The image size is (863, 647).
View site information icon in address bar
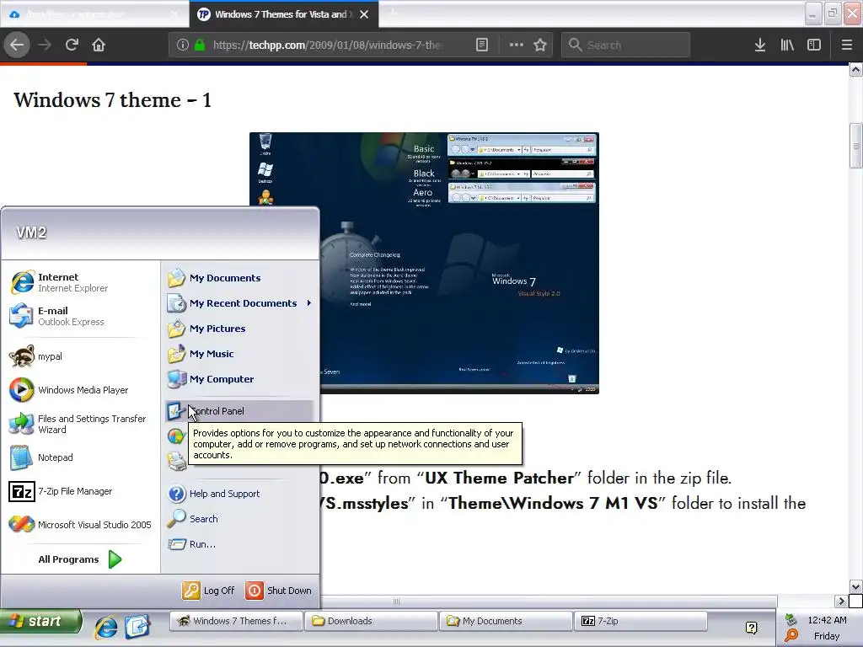(x=183, y=45)
